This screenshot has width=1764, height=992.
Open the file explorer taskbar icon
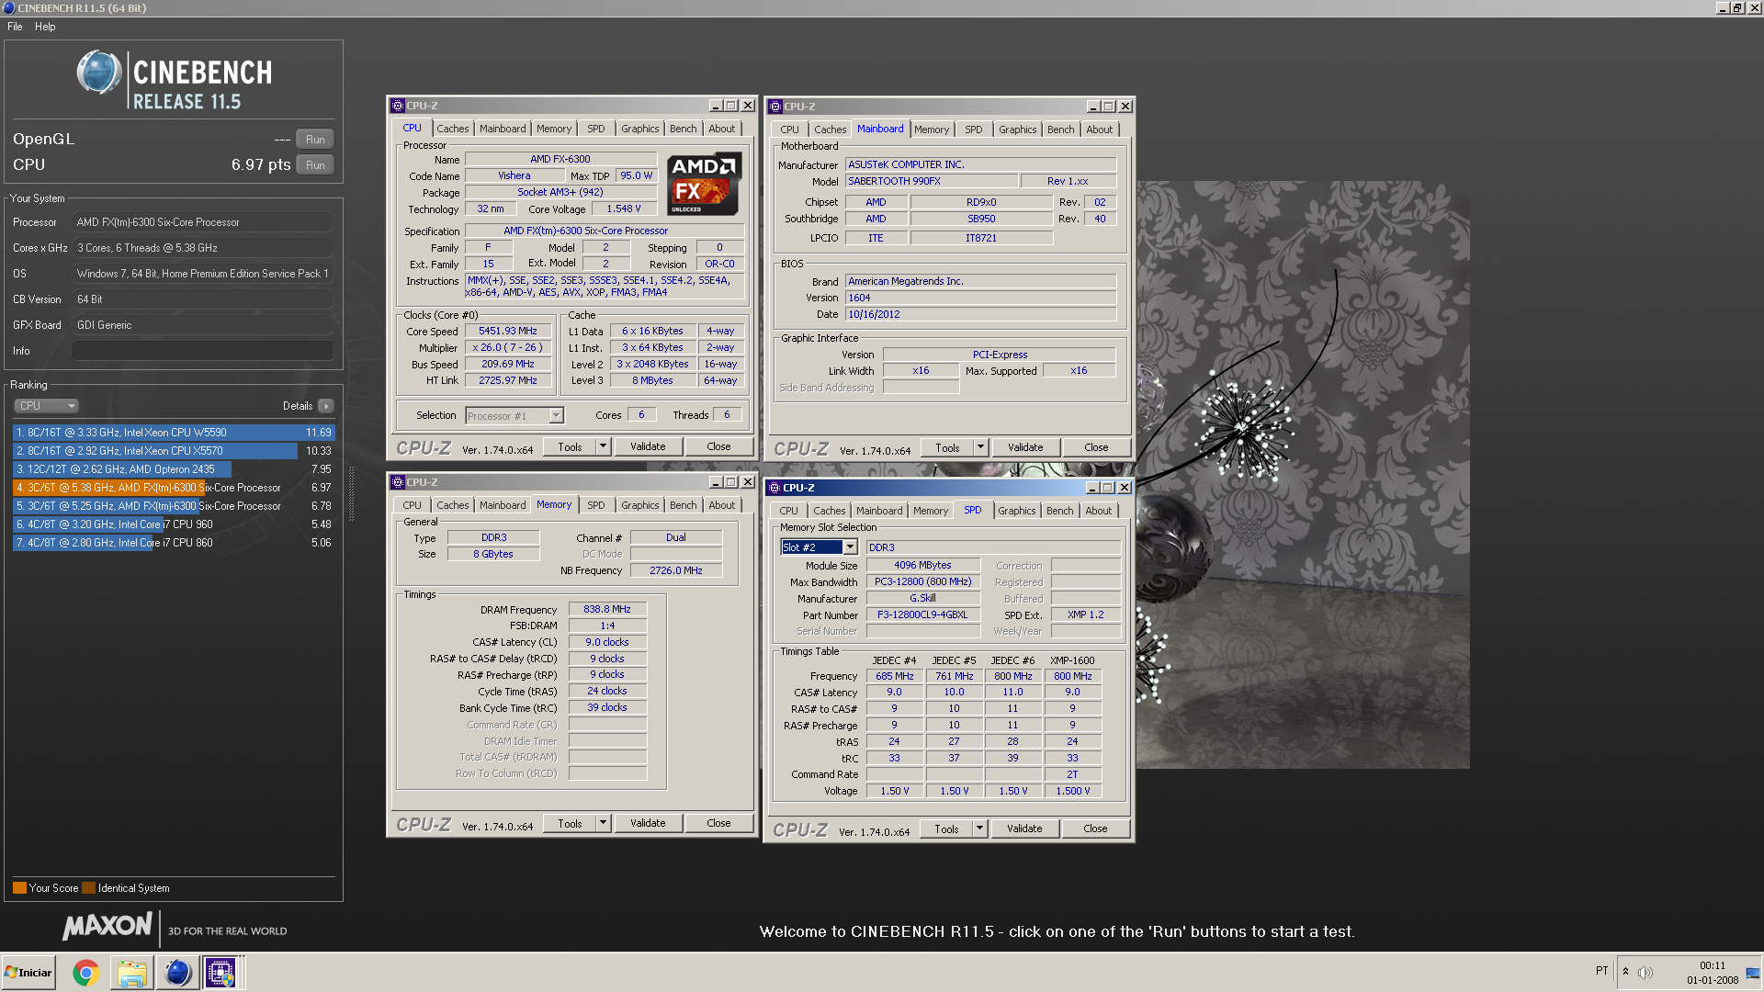click(131, 972)
